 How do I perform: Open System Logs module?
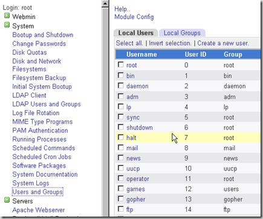(x=31, y=183)
